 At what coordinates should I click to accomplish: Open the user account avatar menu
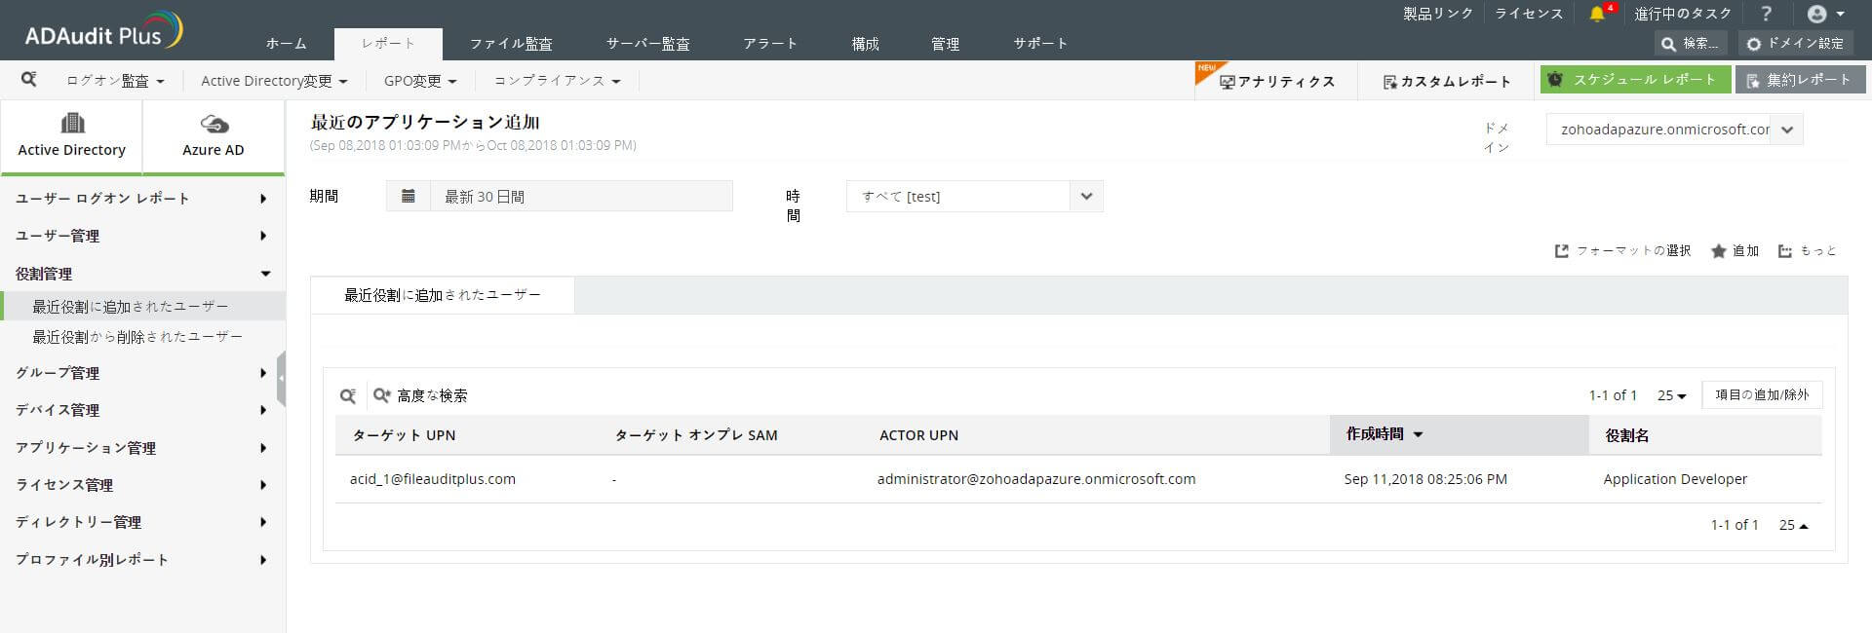[1825, 14]
